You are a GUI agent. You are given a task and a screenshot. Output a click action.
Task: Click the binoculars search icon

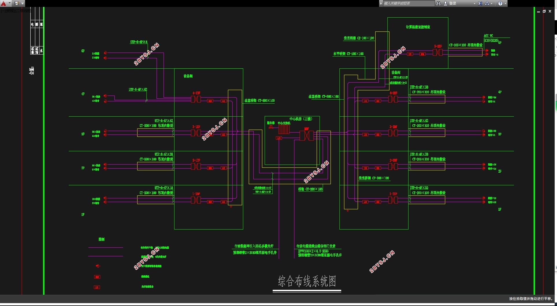pyautogui.click(x=438, y=3)
